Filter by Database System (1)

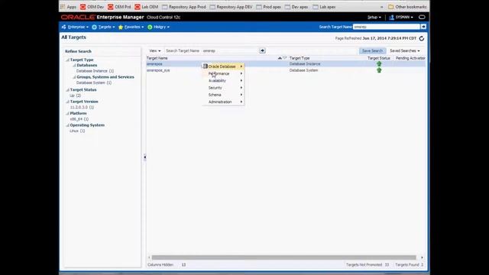coord(93,83)
